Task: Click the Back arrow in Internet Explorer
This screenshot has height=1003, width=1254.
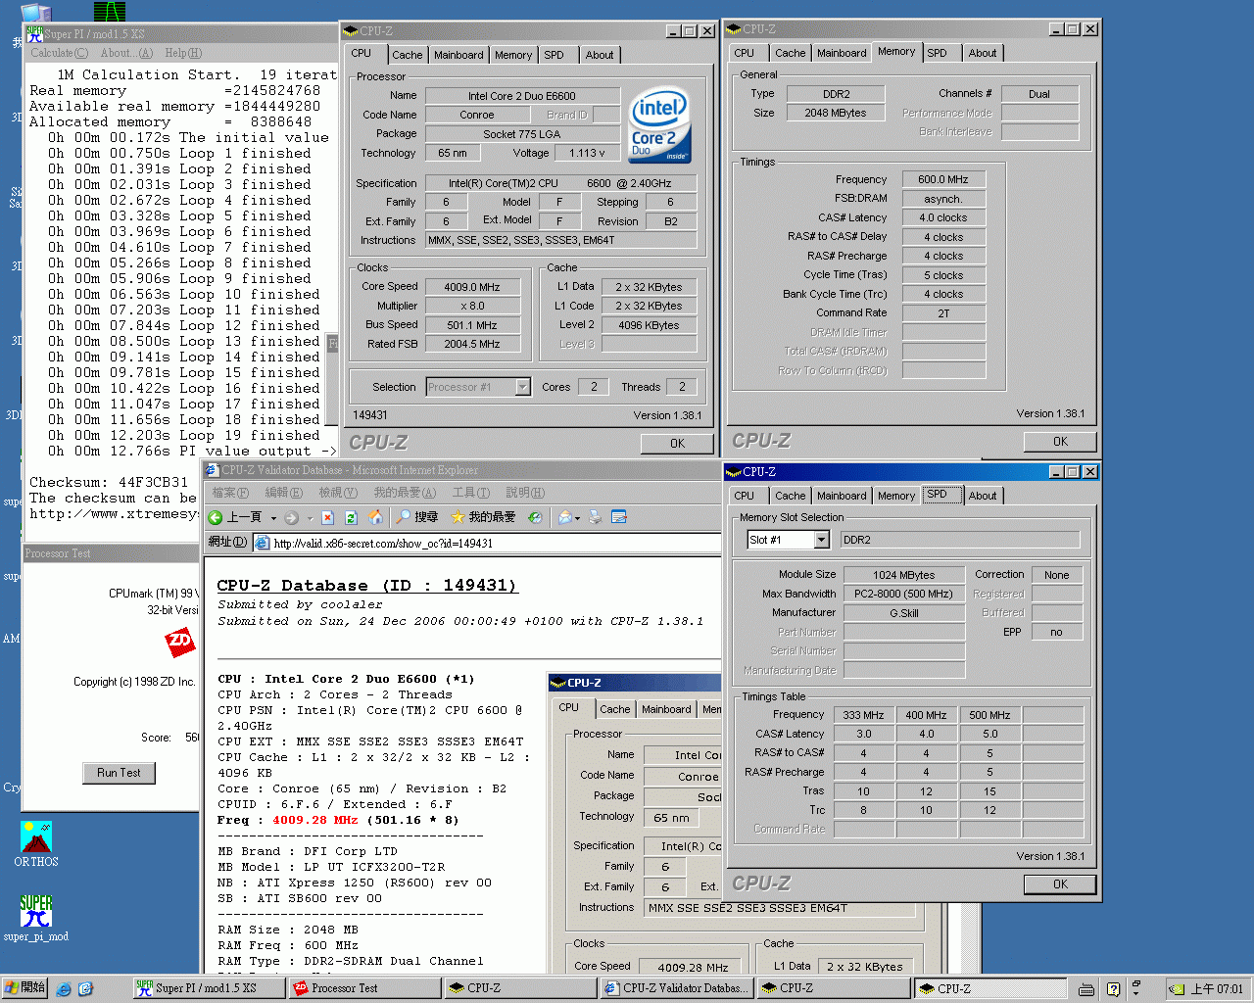Action: tap(216, 517)
